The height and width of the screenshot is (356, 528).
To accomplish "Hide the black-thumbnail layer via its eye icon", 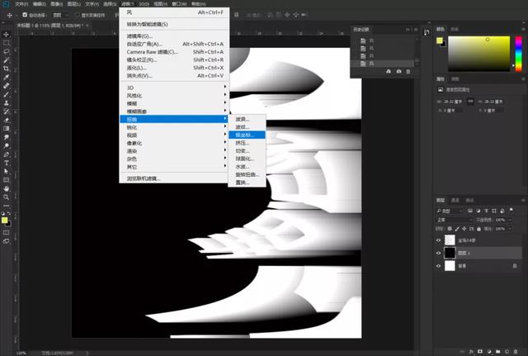I will point(438,254).
